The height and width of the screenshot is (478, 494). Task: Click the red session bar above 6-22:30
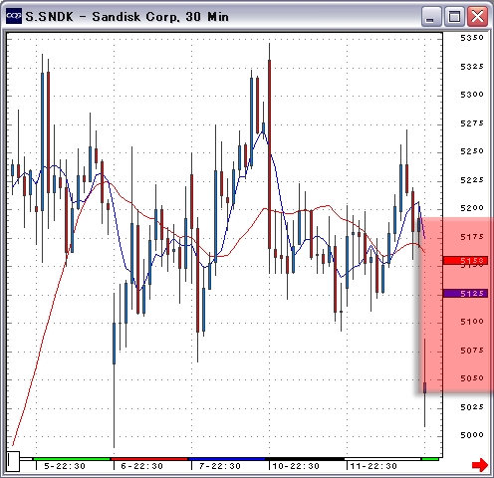coord(149,459)
